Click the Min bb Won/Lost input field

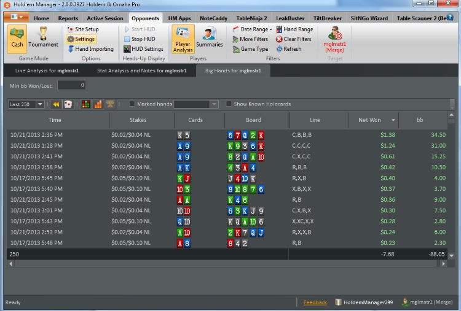(x=71, y=85)
